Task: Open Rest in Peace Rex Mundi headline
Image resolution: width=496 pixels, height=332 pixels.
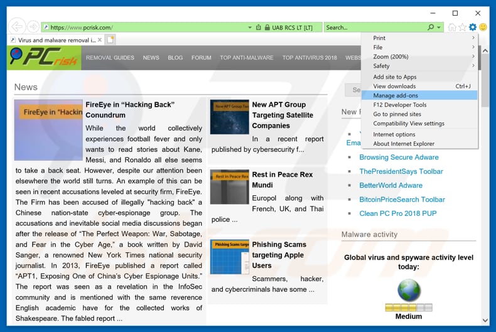Action: pos(282,179)
